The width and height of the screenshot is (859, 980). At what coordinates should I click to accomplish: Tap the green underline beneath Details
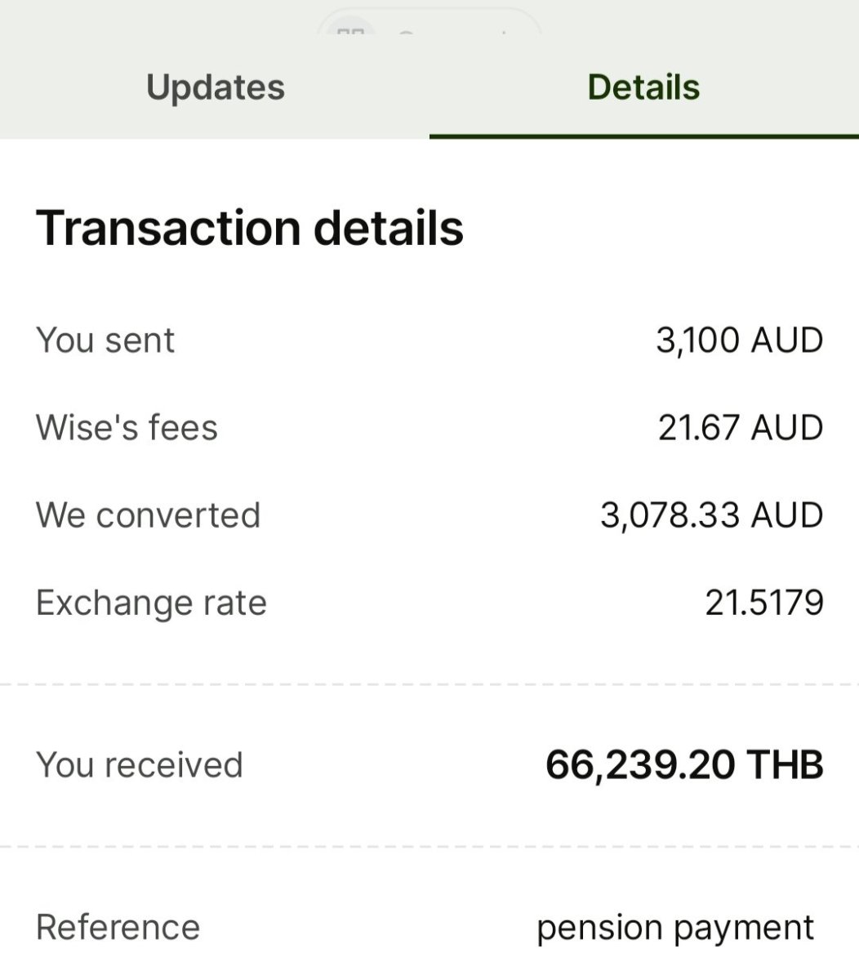[x=644, y=136]
